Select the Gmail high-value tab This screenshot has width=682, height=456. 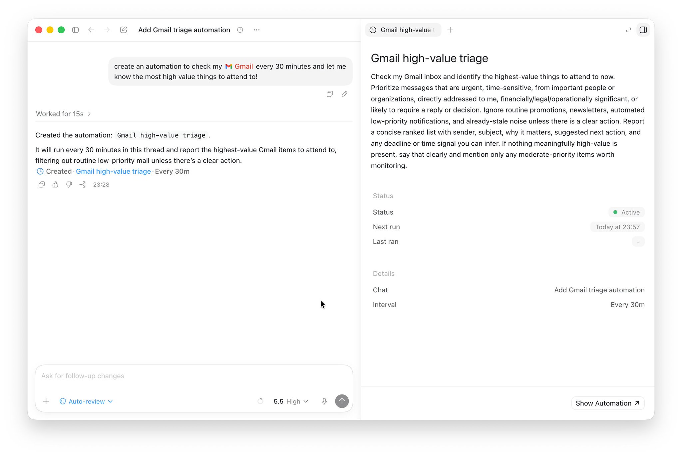click(x=403, y=30)
